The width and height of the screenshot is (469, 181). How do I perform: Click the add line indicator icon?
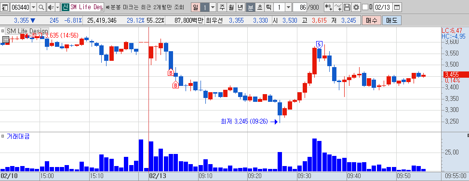tap(338, 7)
